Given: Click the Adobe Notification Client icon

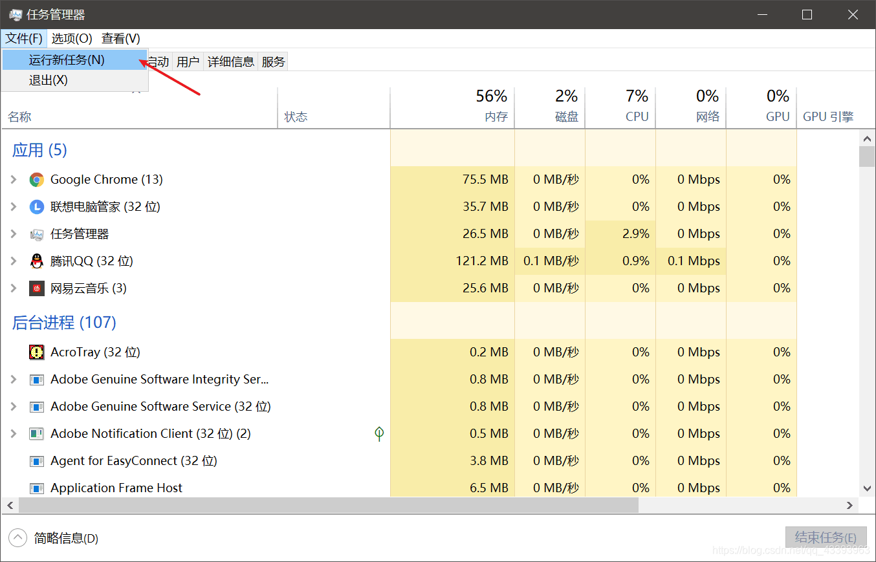Looking at the screenshot, I should pyautogui.click(x=37, y=434).
